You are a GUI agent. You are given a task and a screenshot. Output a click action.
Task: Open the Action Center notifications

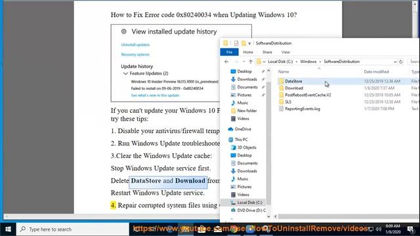(x=410, y=229)
